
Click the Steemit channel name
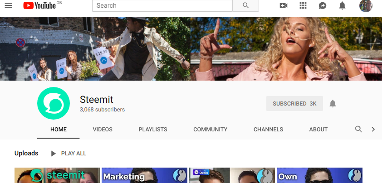pos(97,100)
